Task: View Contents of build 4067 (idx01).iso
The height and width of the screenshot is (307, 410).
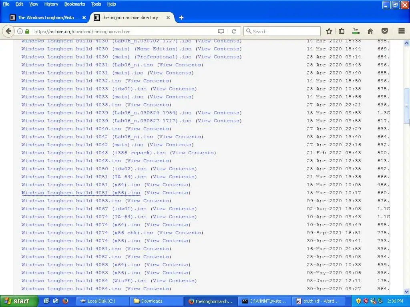Action: [x=174, y=209]
